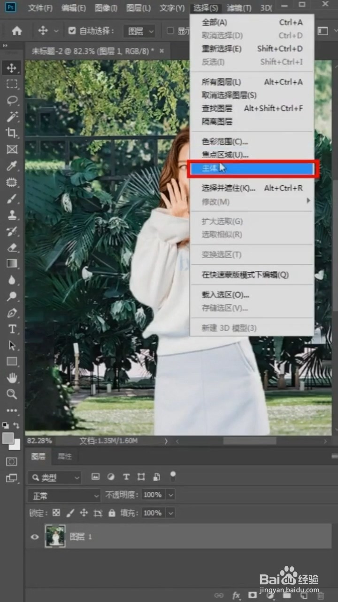Click the foreground color swatch

(8, 438)
